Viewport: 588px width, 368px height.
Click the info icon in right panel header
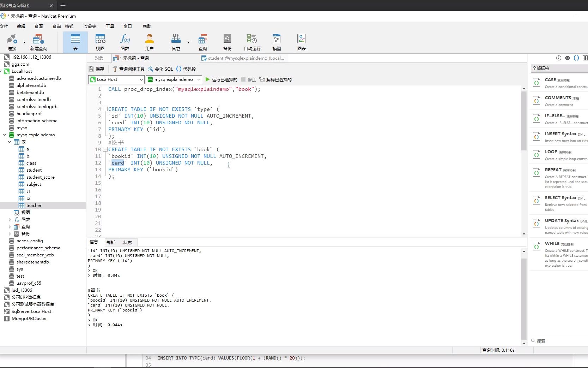[x=558, y=58]
